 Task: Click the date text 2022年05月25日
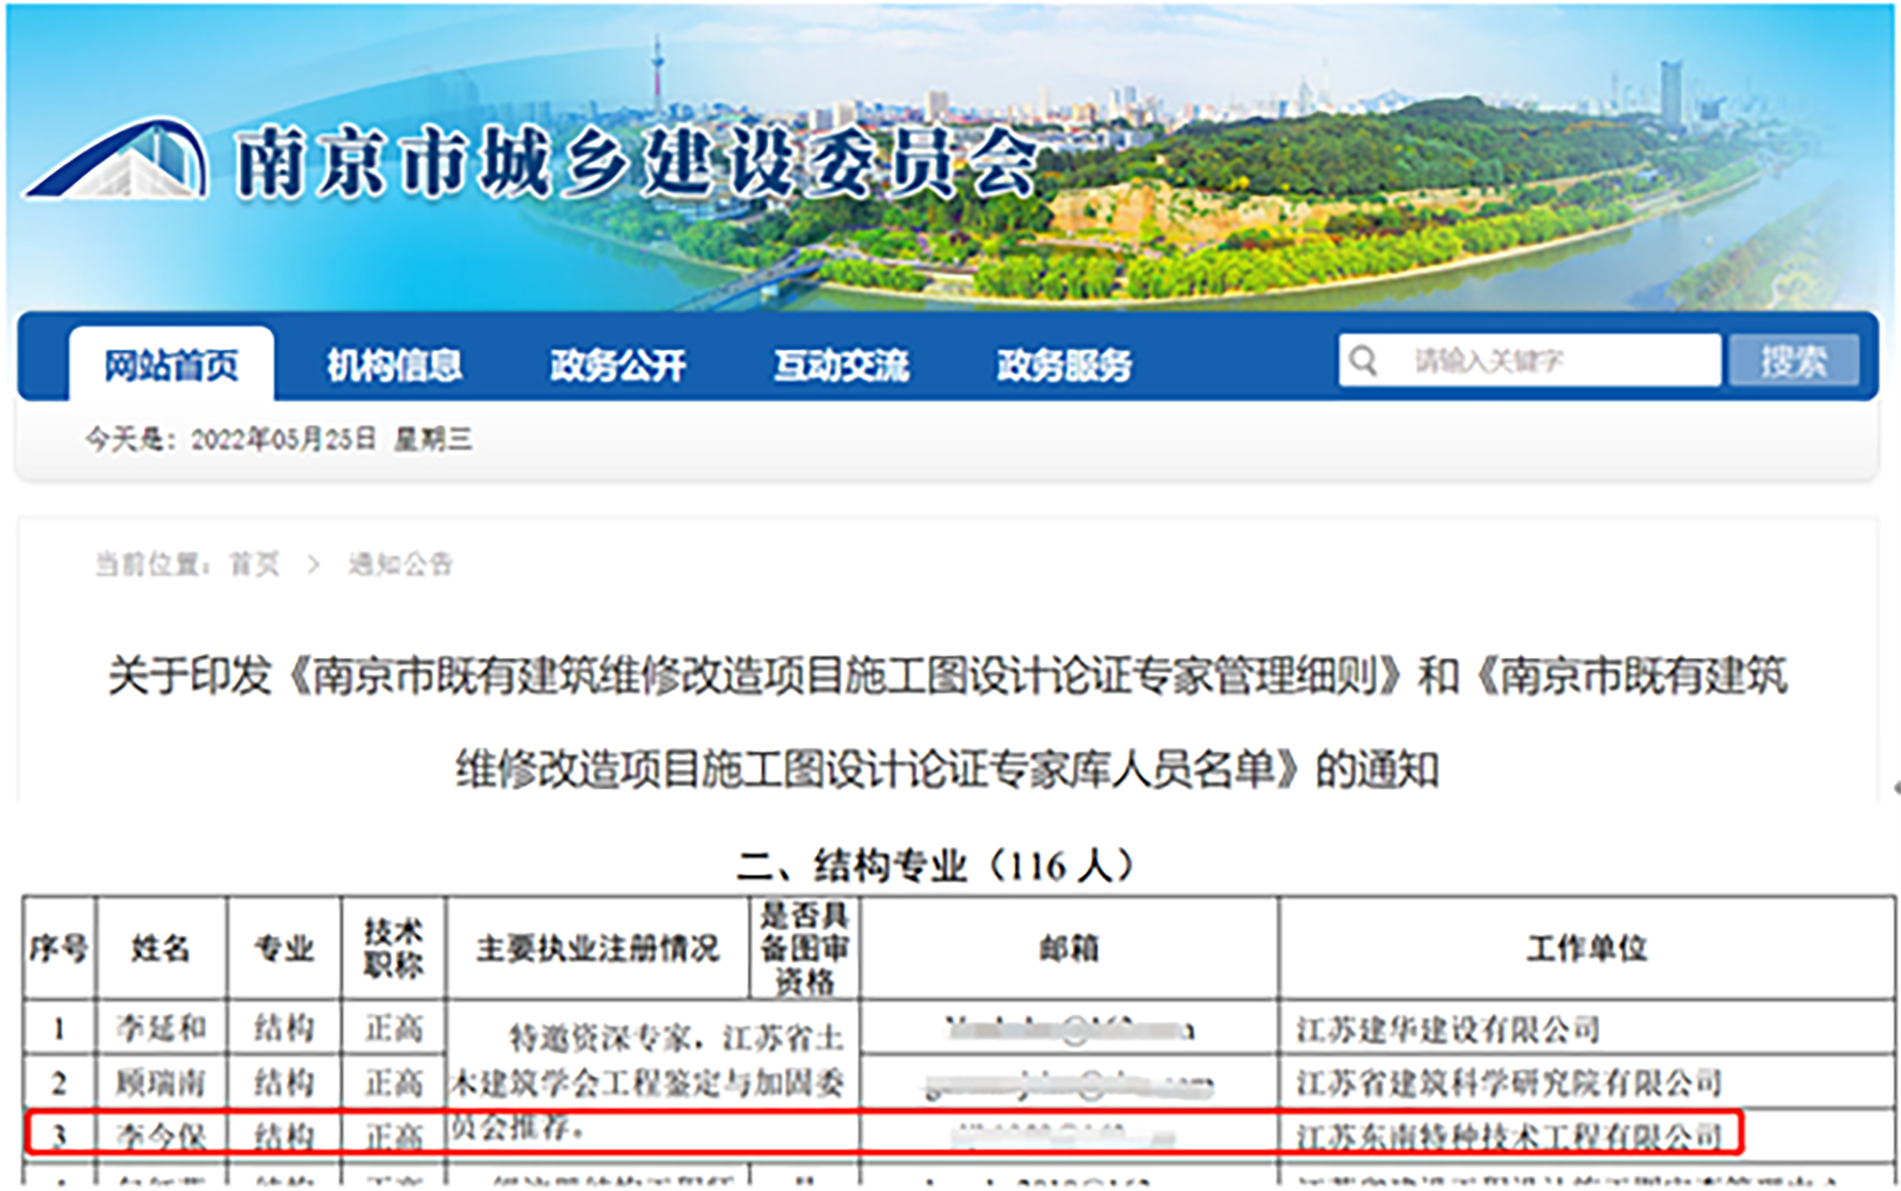283,439
